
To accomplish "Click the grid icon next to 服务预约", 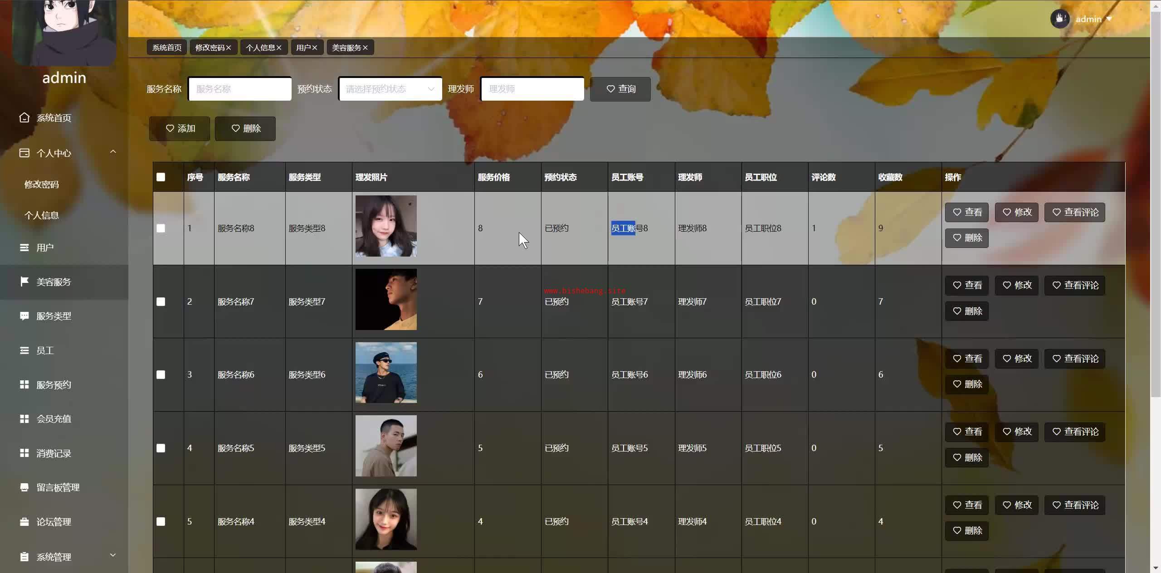I will click(x=24, y=385).
